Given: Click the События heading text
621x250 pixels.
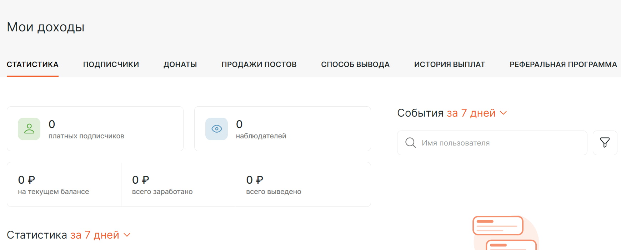Looking at the screenshot, I should click(420, 113).
